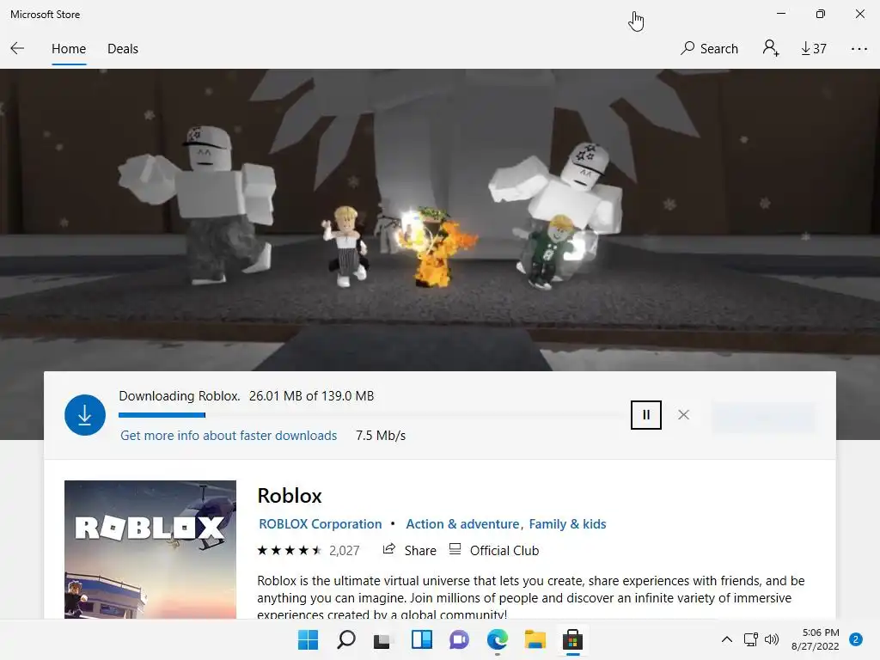Viewport: 880px width, 660px height.
Task: Open Task View on the taskbar
Action: coord(382,640)
